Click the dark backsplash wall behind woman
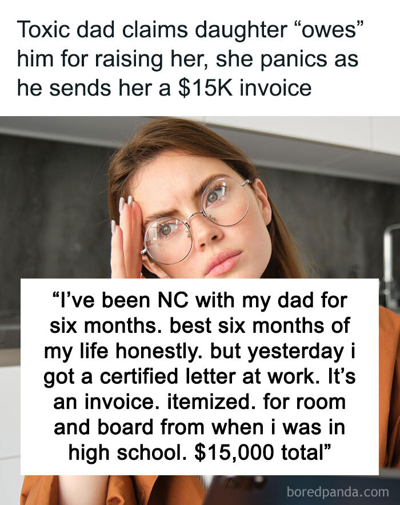 click(x=51, y=229)
